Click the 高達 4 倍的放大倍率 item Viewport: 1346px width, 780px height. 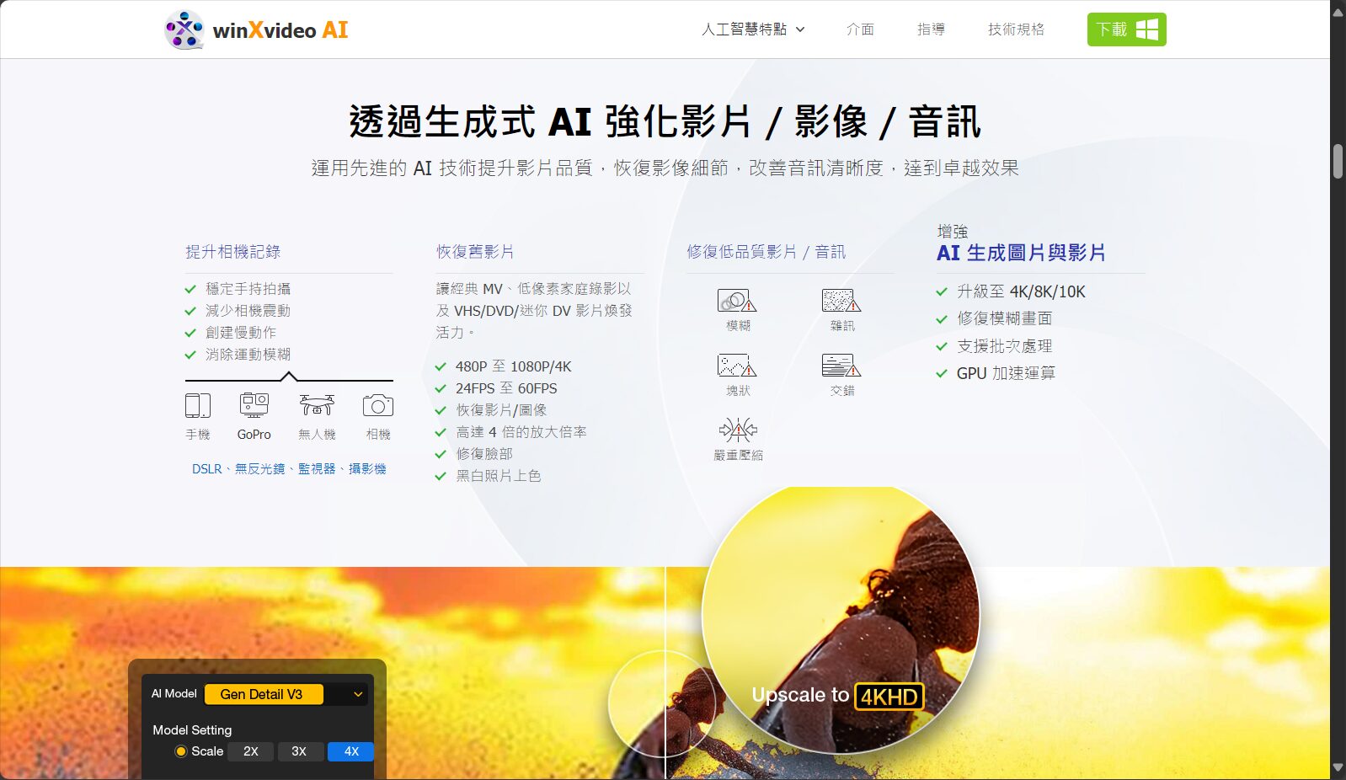coord(510,432)
